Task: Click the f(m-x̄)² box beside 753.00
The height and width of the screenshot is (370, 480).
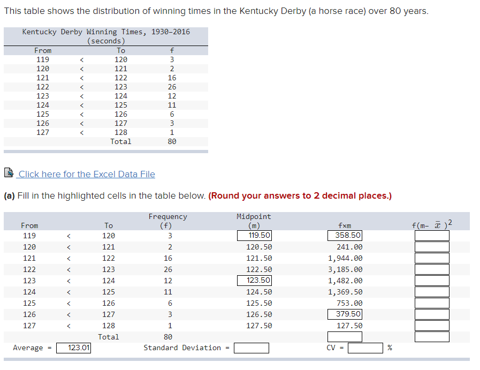Action: tap(432, 303)
